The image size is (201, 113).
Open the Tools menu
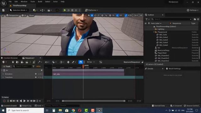(x=33, y=2)
